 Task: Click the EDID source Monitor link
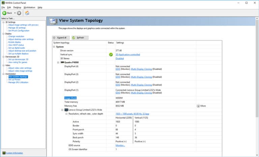pyautogui.click(x=120, y=146)
